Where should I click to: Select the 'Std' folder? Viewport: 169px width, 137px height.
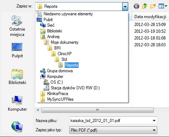(x=64, y=59)
